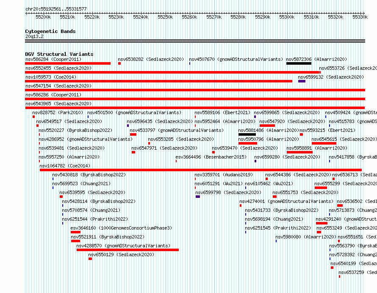
Task: Open the nsv5950796 (Almarri2020) label
Action: point(269,139)
